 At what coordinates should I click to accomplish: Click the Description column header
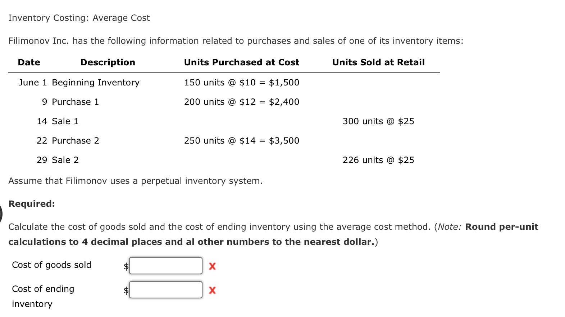click(108, 62)
